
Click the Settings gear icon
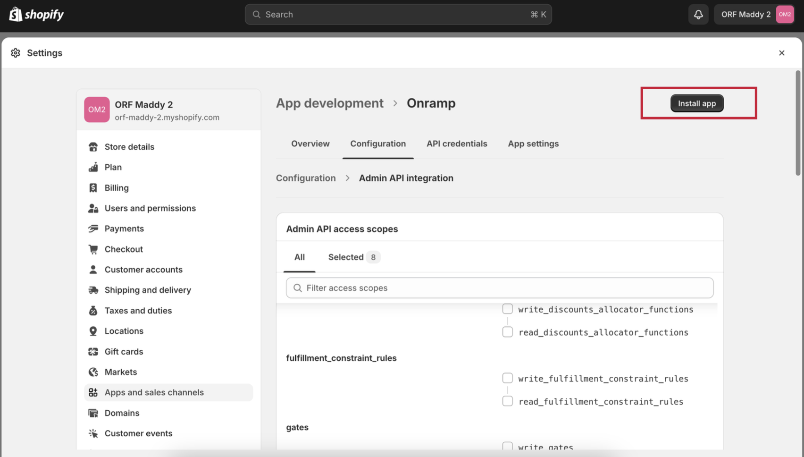tap(16, 53)
